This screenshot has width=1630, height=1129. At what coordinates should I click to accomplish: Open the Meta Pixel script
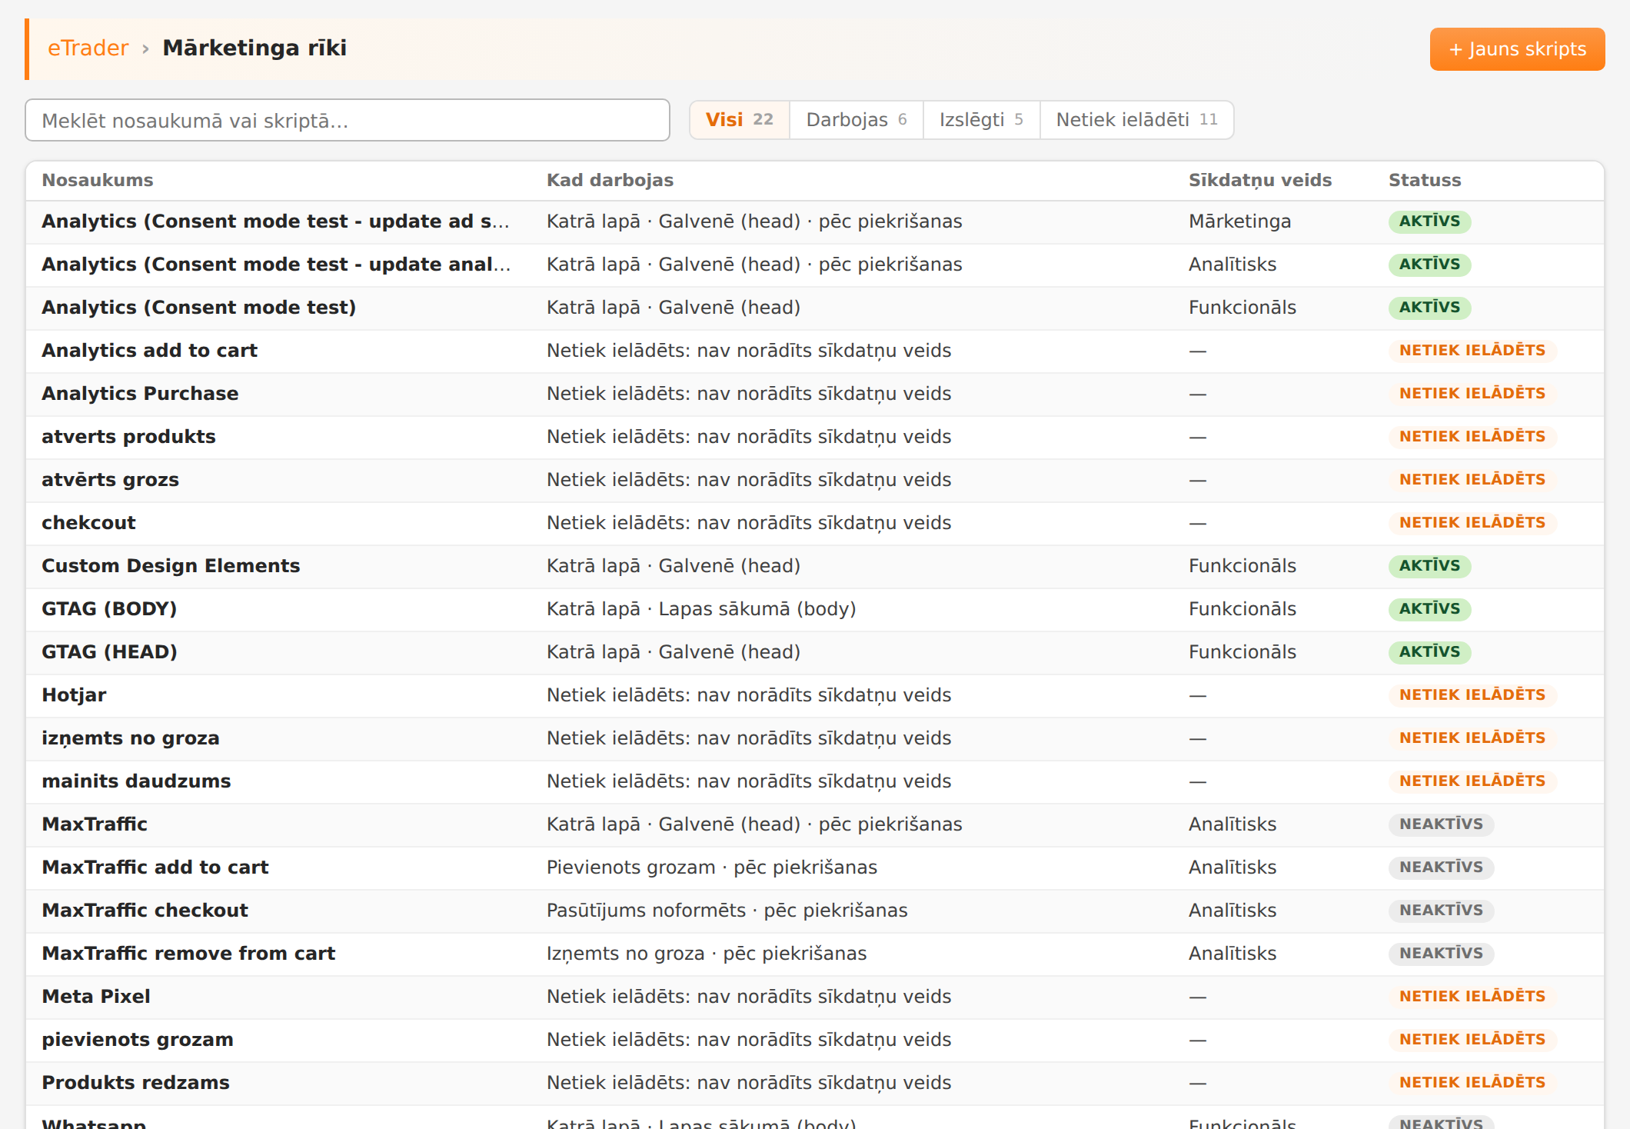tap(96, 997)
